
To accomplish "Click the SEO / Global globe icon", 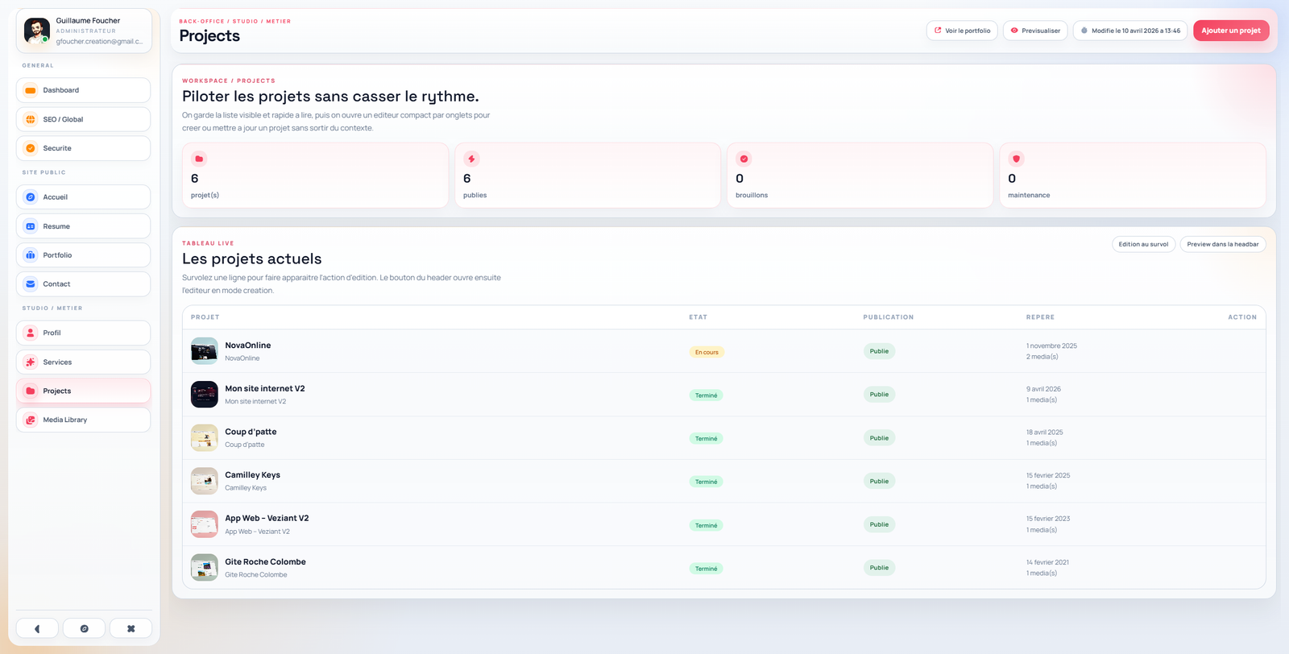I will (31, 119).
